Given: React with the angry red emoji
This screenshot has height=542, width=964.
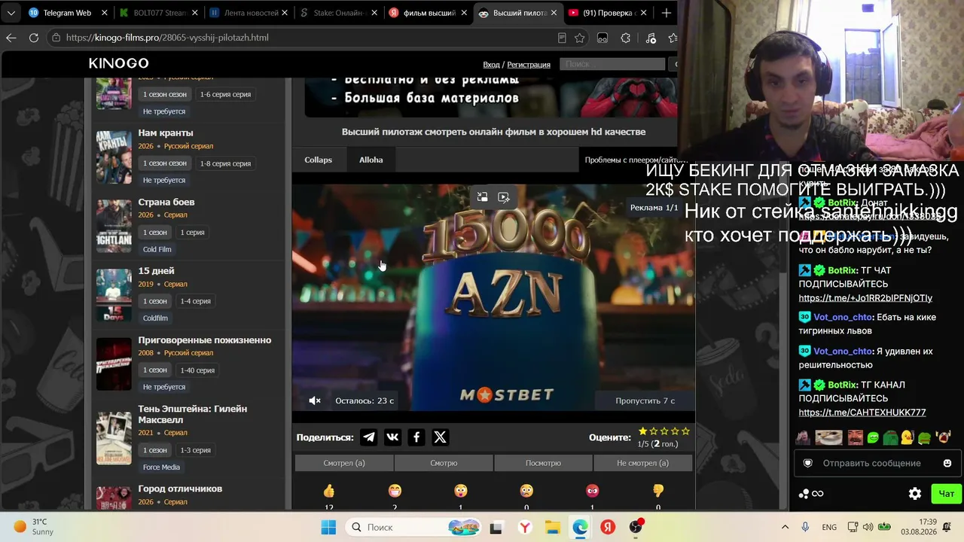Looking at the screenshot, I should point(593,491).
